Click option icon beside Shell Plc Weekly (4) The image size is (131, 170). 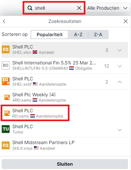(x=7, y=97)
